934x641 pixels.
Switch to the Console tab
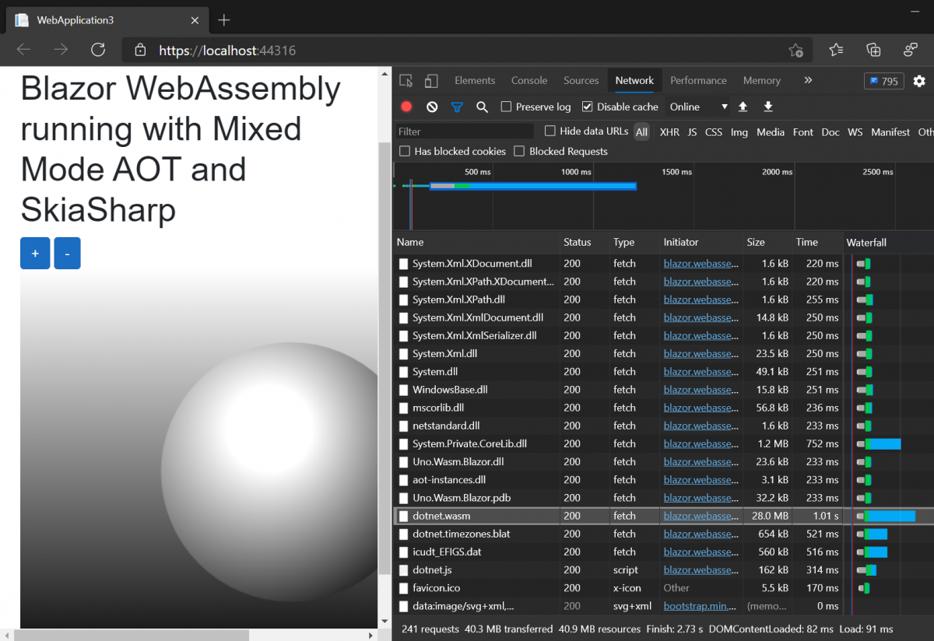click(x=529, y=80)
